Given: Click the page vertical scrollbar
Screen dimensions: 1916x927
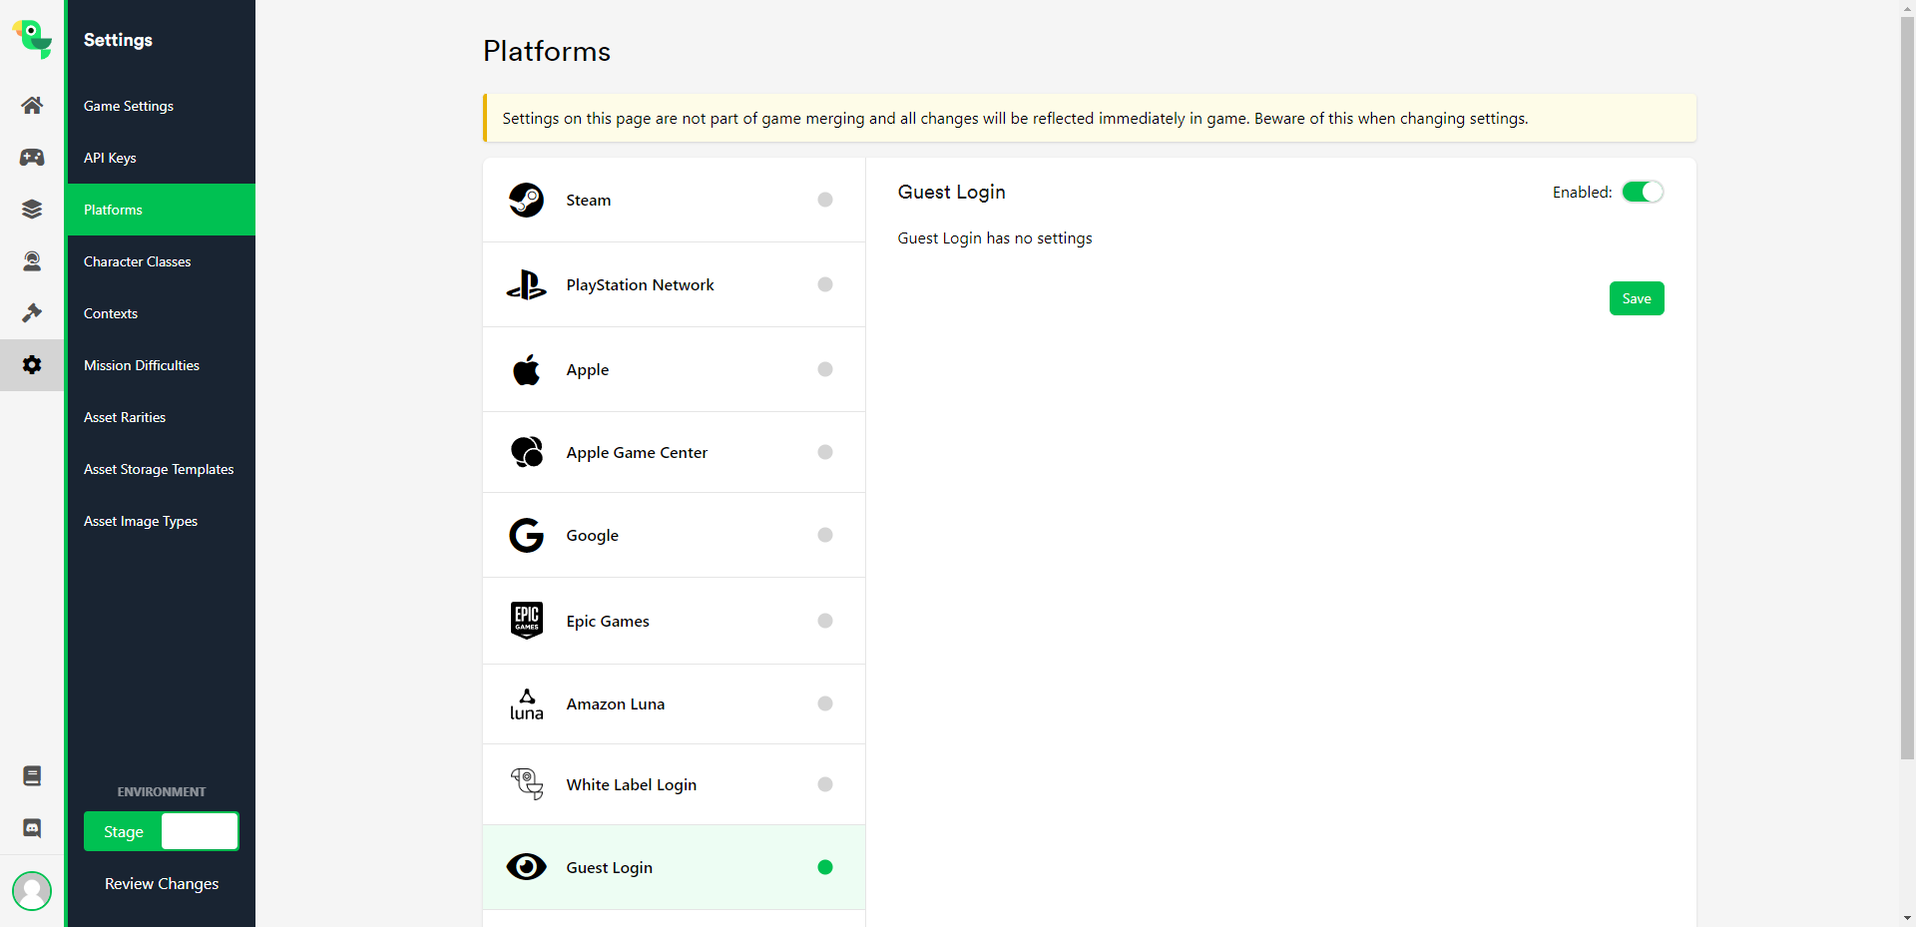Looking at the screenshot, I should (x=1907, y=399).
